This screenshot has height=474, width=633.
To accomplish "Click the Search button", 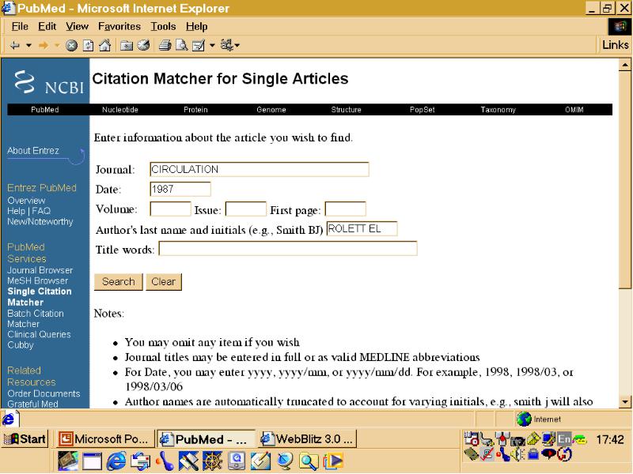I will pos(118,281).
